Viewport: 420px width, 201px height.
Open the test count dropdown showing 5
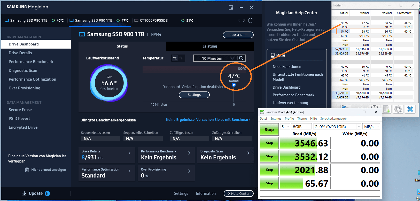pos(285,127)
